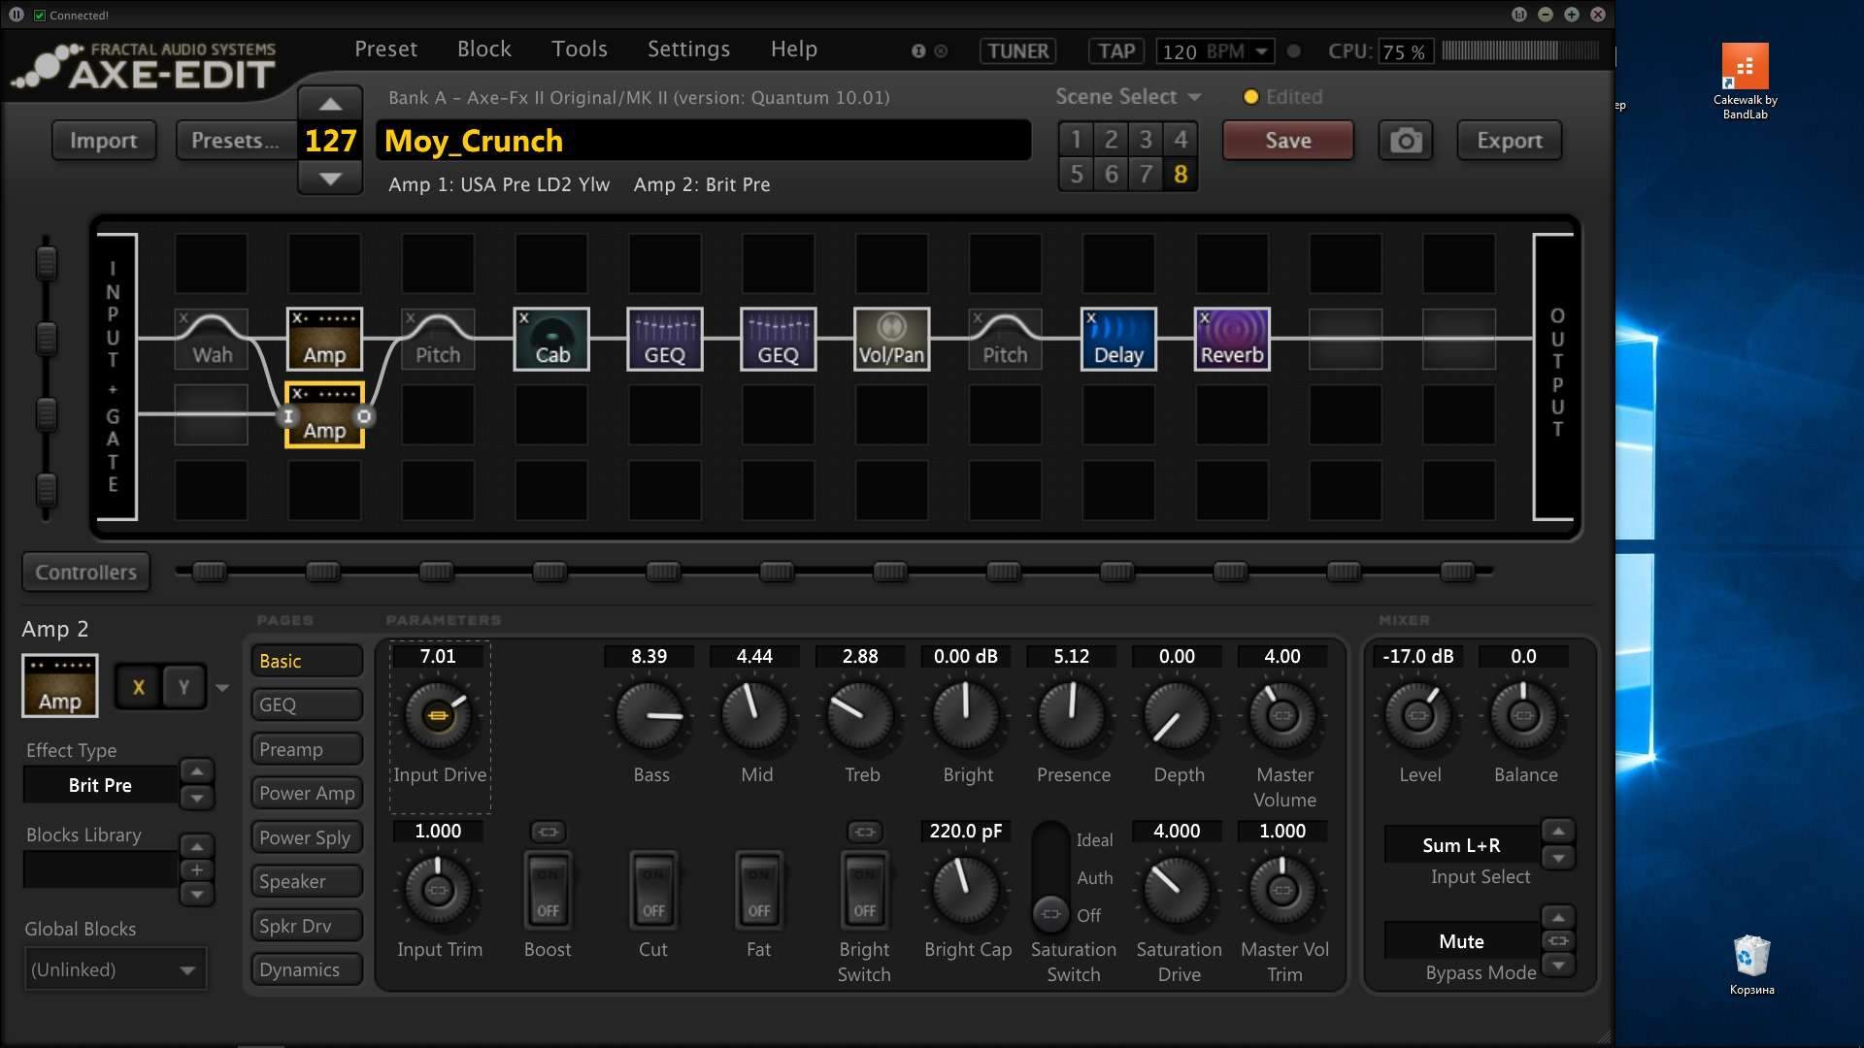Toggle the Boost switch
1864x1048 pixels.
(x=548, y=890)
